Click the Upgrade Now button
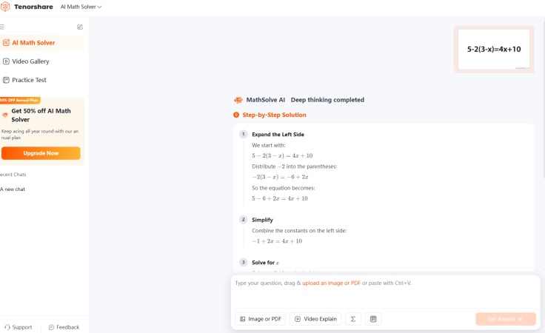 click(41, 153)
